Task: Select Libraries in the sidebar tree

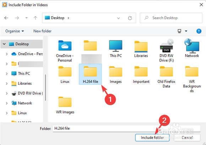Action: coord(22,83)
